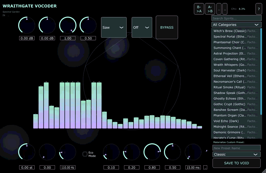This screenshot has height=173, width=266.
Task: Select Banshee Scream preset
Action: tap(236, 110)
